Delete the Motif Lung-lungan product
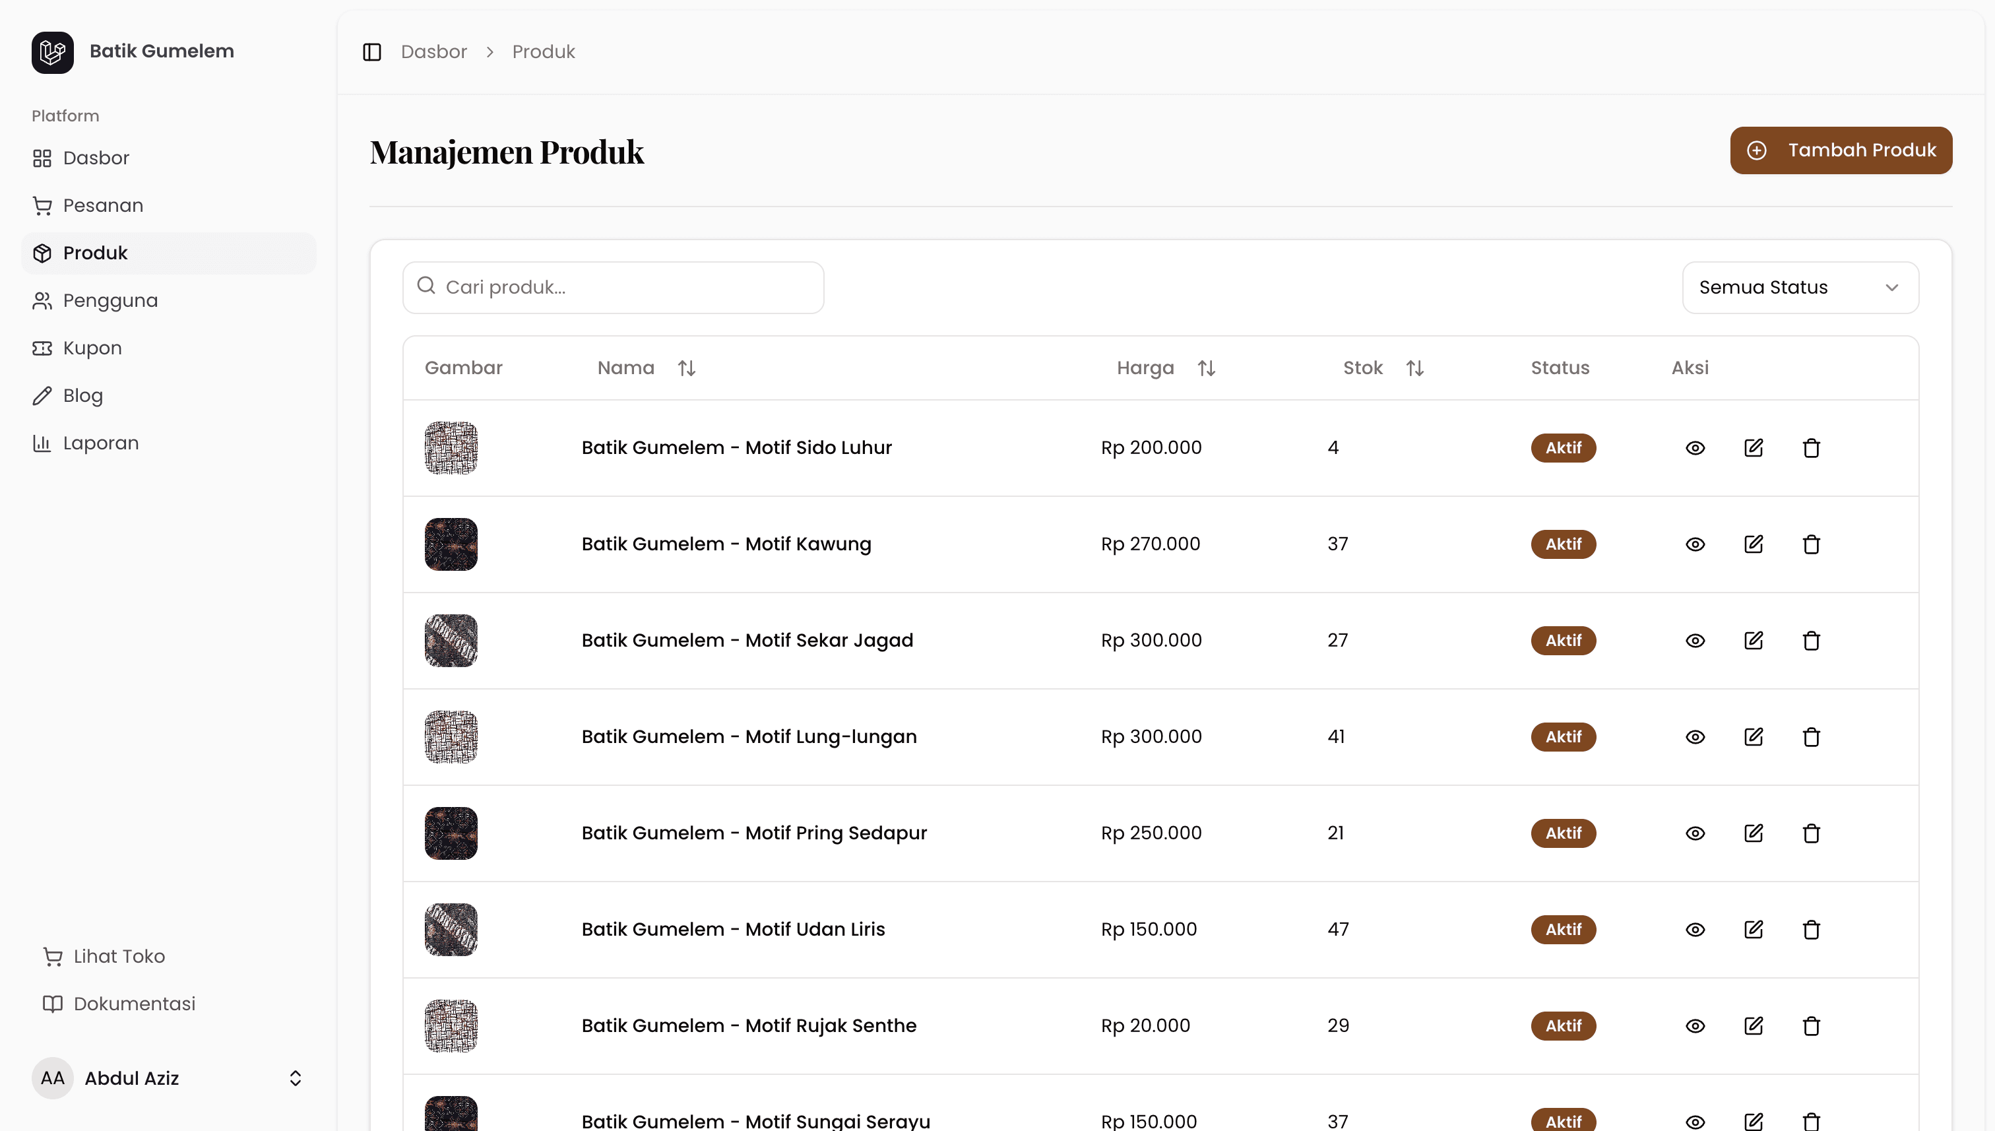The height and width of the screenshot is (1131, 1995). pyautogui.click(x=1811, y=737)
